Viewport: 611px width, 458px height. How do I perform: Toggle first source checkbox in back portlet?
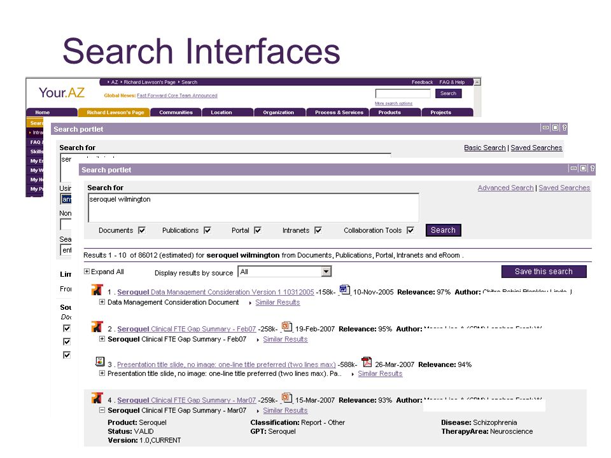67,328
